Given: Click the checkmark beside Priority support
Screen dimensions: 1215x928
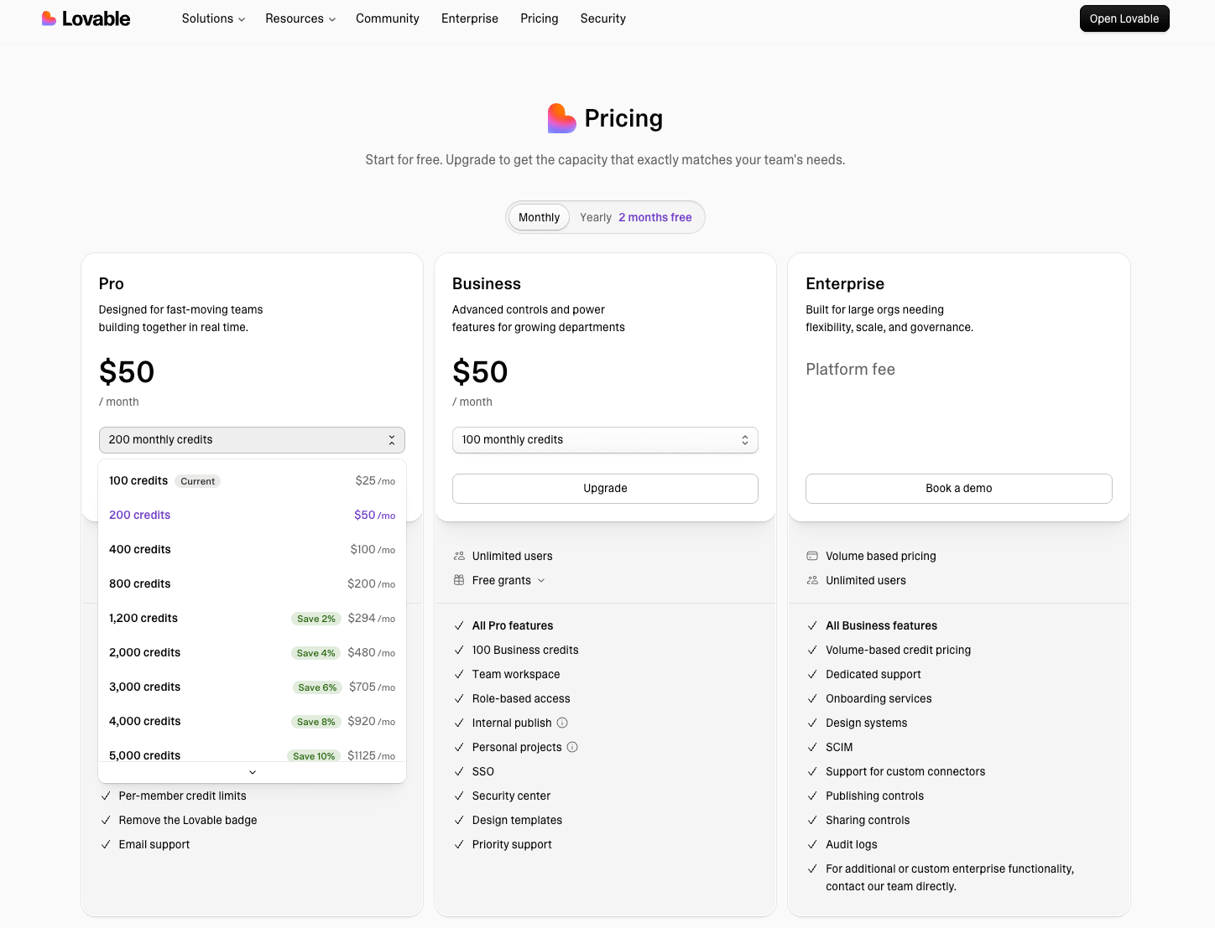Looking at the screenshot, I should [459, 844].
